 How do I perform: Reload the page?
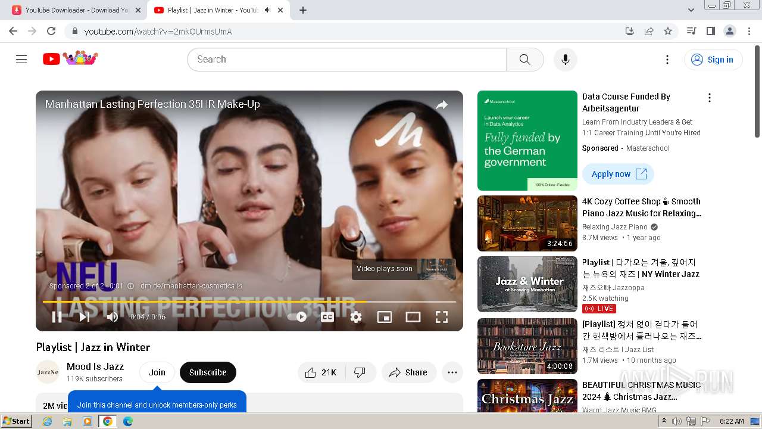click(51, 31)
